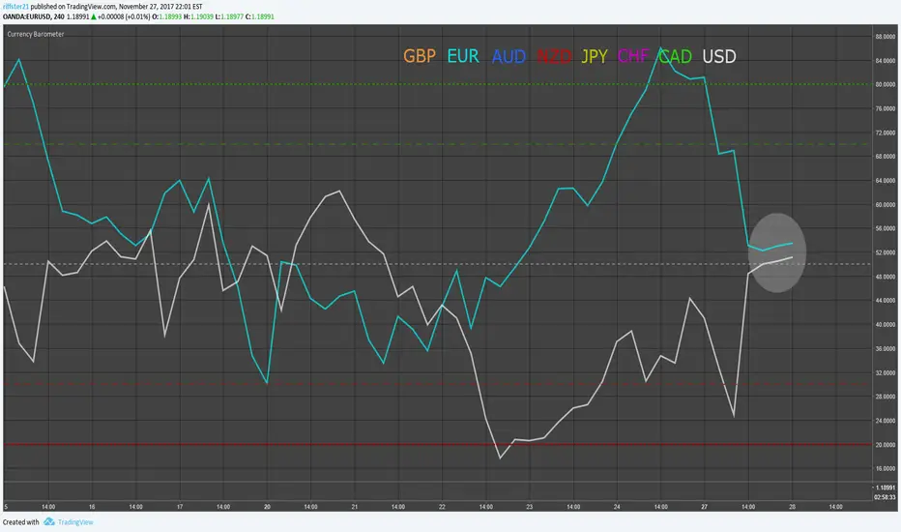901x532 pixels.
Task: Open the TradingView link at bottom
Action: pos(75,522)
